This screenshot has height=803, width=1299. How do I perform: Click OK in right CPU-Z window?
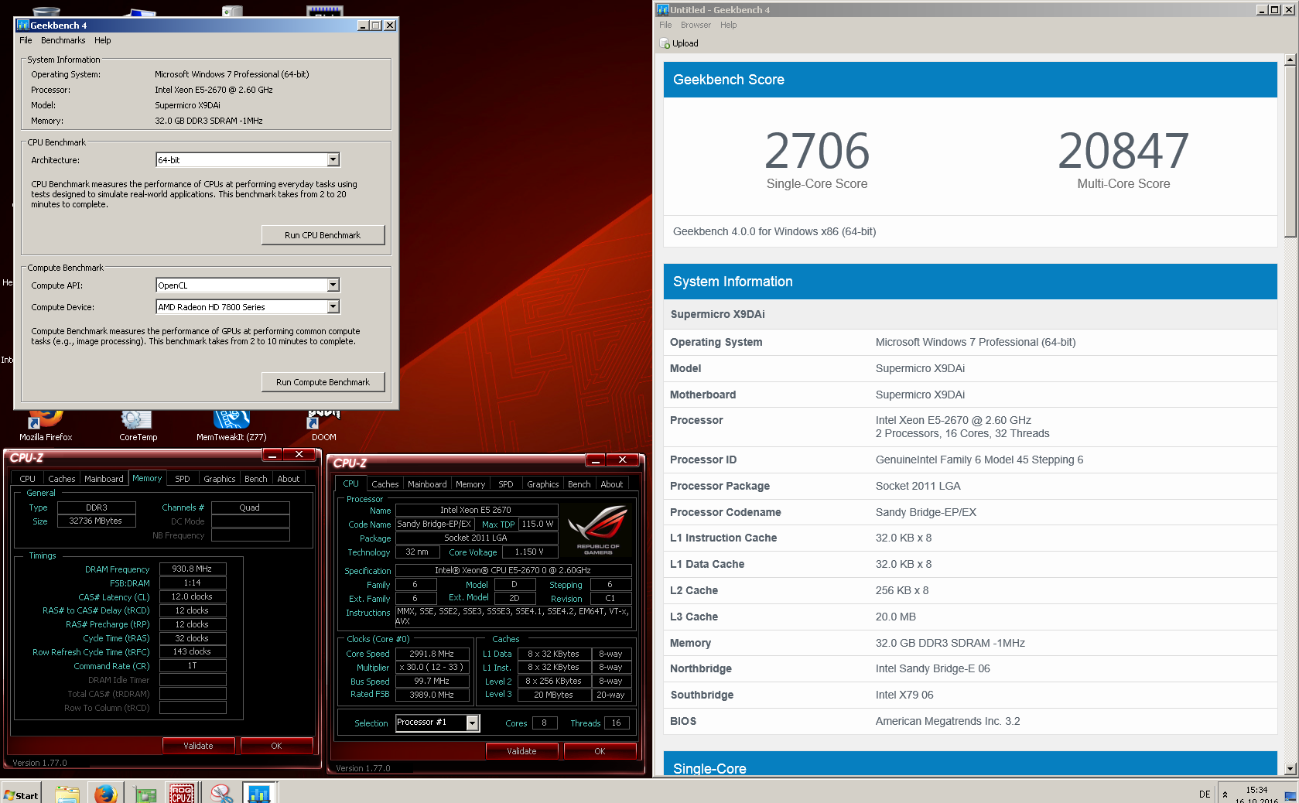(x=600, y=751)
